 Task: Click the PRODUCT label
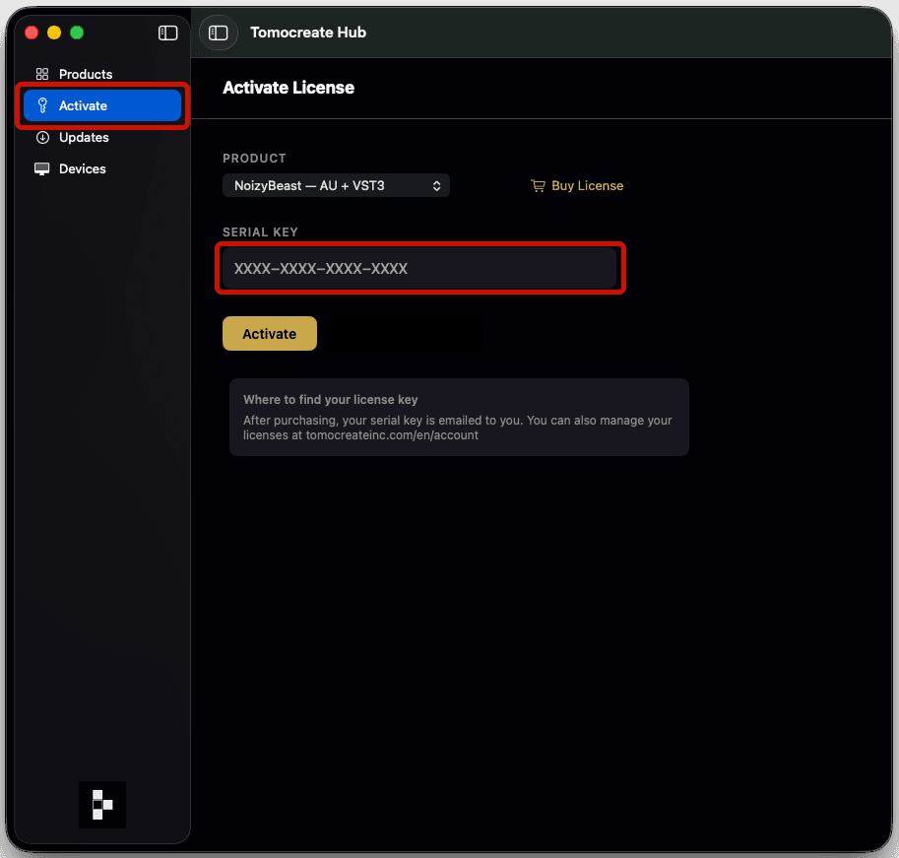(254, 158)
